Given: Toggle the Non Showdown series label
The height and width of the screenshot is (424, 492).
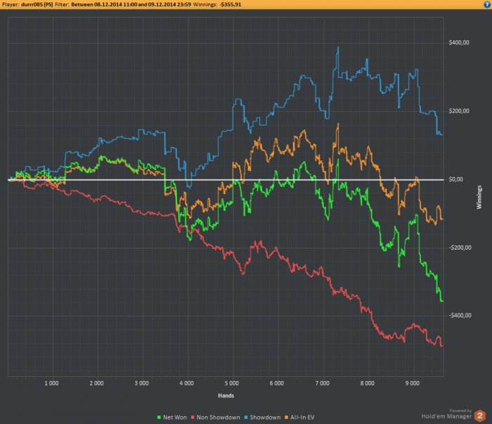Looking at the screenshot, I should coord(219,418).
